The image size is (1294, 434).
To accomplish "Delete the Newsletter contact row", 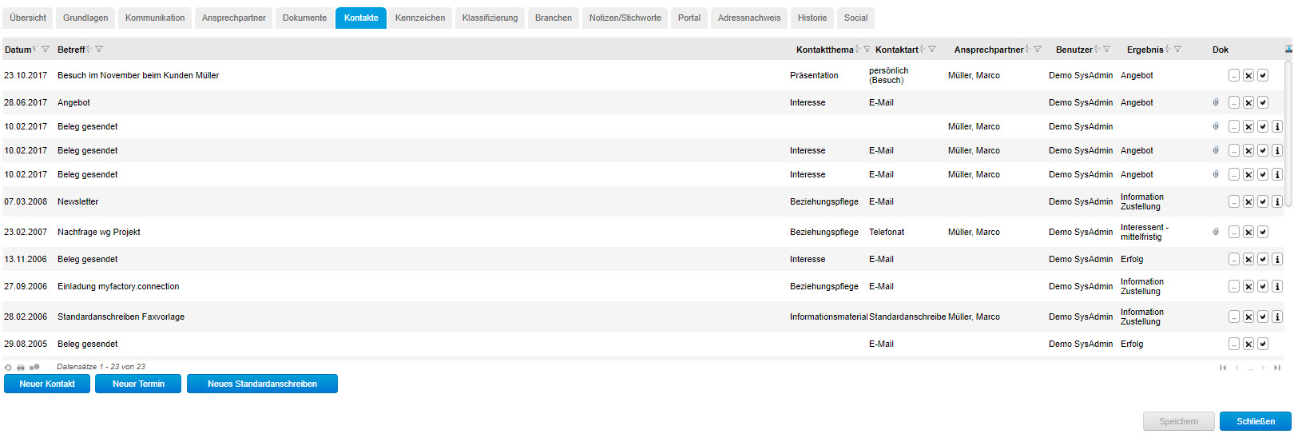I will coord(1248,201).
